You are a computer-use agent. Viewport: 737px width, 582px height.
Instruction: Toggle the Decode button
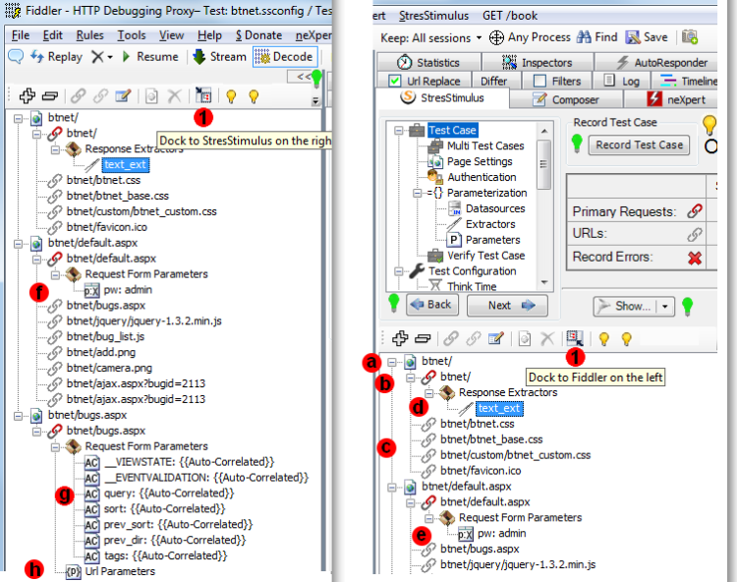(284, 57)
